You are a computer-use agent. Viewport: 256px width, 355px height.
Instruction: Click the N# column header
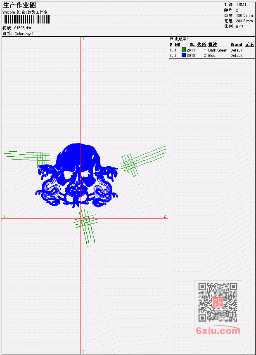point(177,45)
